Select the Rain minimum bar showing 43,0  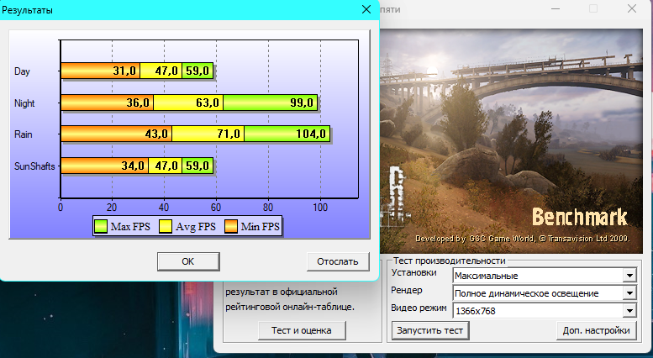tap(116, 134)
